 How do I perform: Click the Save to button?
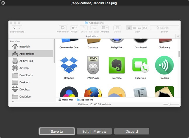57,131
